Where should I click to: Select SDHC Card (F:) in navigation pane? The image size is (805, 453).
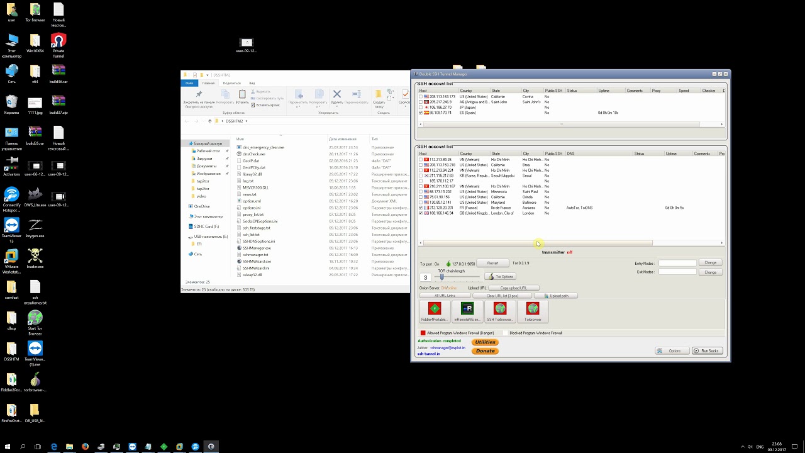206,226
